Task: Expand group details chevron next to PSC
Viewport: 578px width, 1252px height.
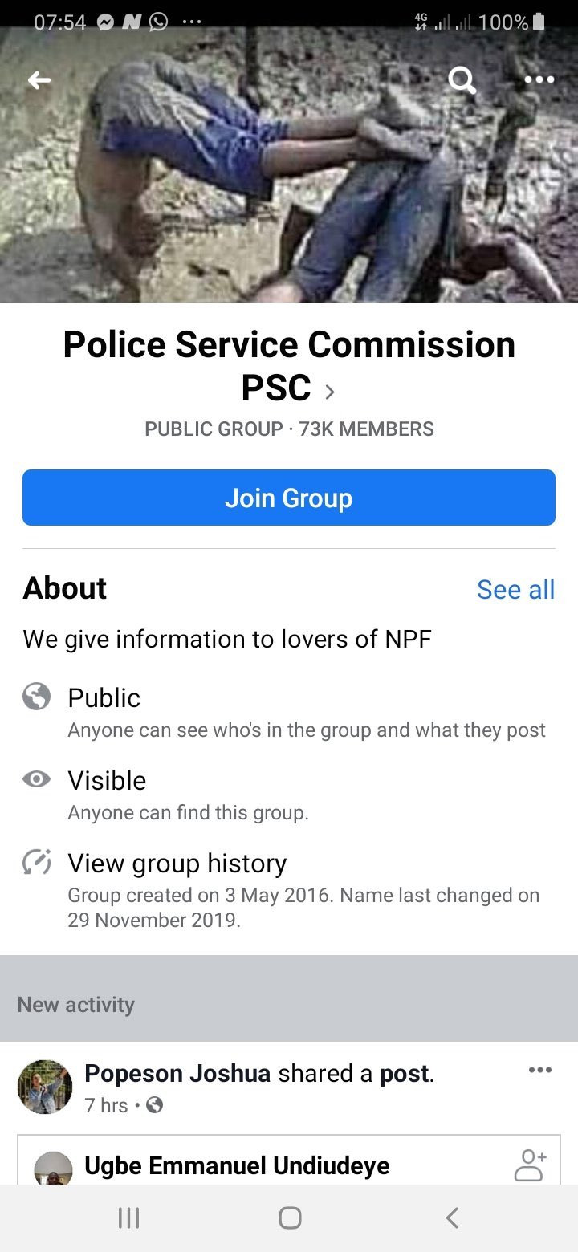Action: 328,392
